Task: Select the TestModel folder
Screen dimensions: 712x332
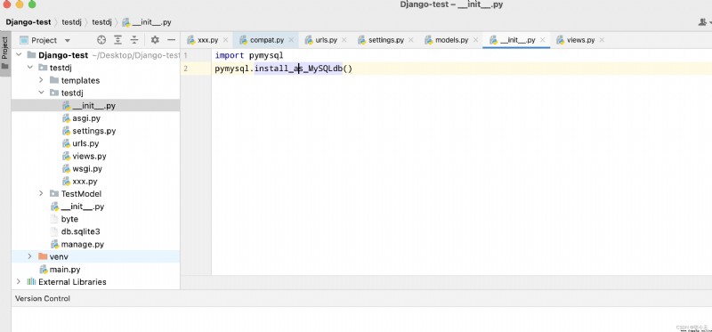Action: click(x=81, y=193)
